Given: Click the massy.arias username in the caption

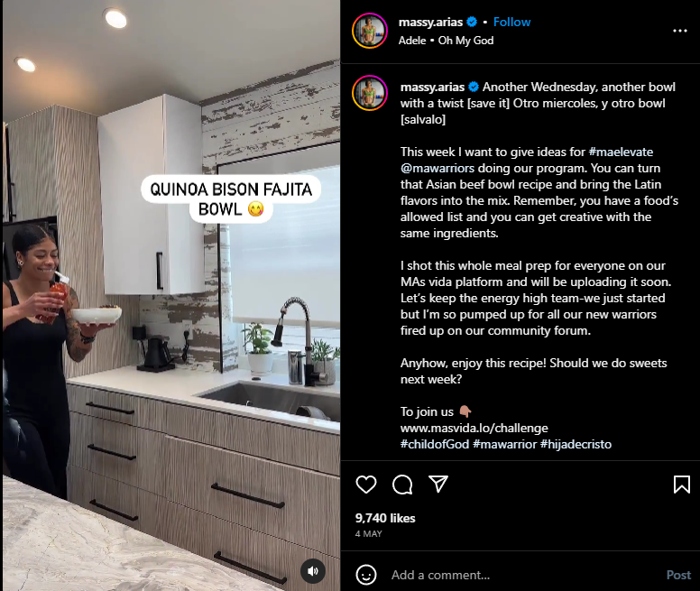Looking at the screenshot, I should [x=433, y=87].
